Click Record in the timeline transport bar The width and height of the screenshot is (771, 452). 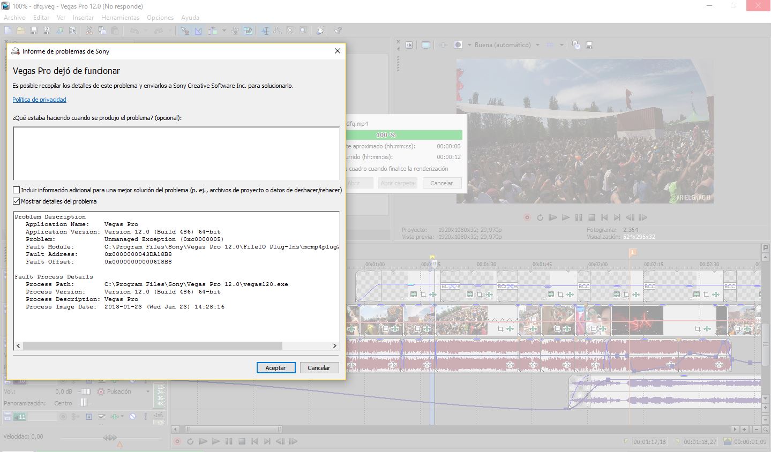click(x=177, y=441)
